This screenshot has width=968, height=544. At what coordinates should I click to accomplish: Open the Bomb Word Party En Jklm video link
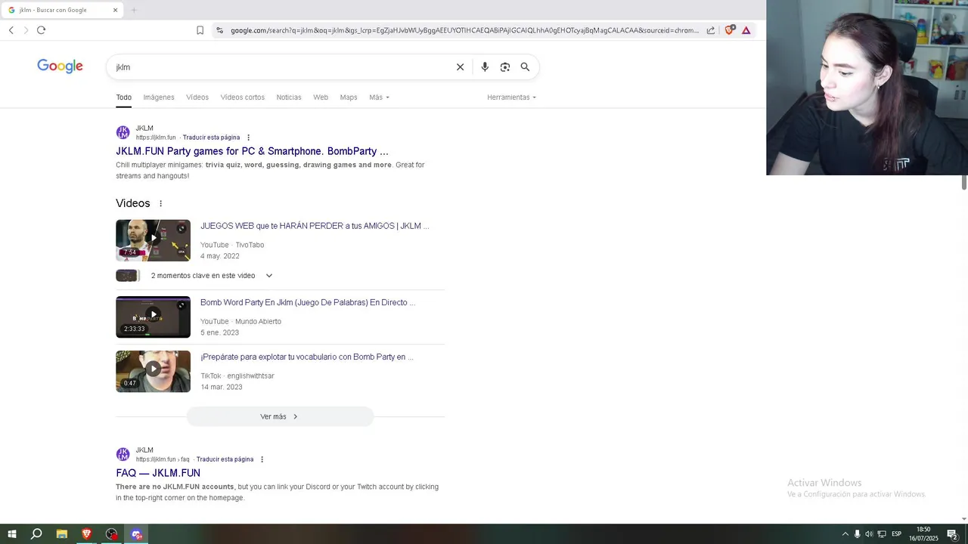click(x=308, y=302)
